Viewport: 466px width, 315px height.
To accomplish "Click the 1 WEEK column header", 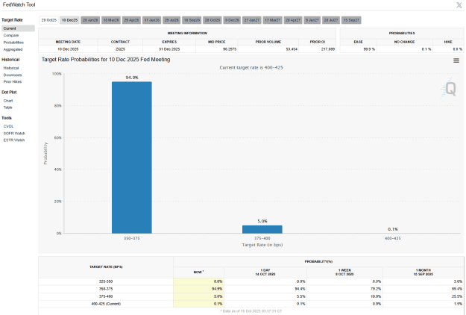I will (344, 272).
